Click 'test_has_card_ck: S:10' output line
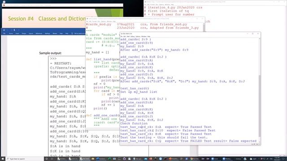Image resolution: width=287 pixels, height=161 pixels. click(x=168, y=130)
